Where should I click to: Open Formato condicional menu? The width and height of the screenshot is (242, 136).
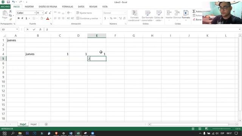point(134,16)
